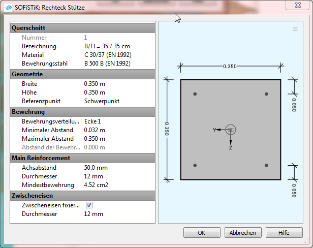Select the bottom-left reinforcement bar dot
The image size is (313, 248).
click(x=195, y=165)
